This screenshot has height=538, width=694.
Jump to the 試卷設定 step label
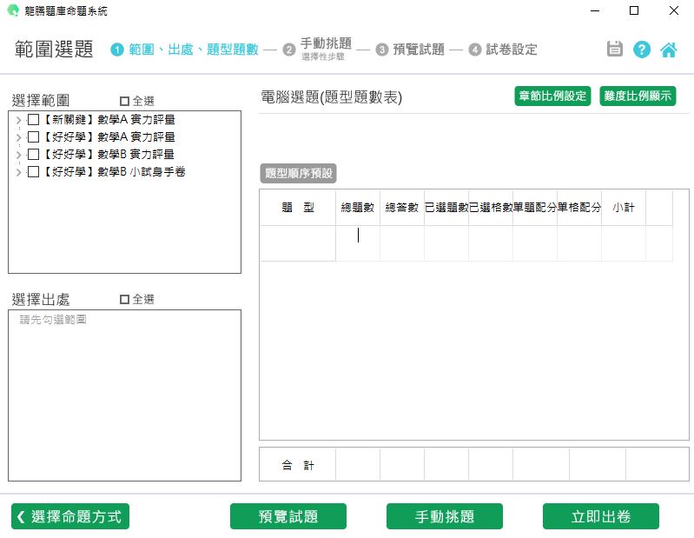(512, 50)
